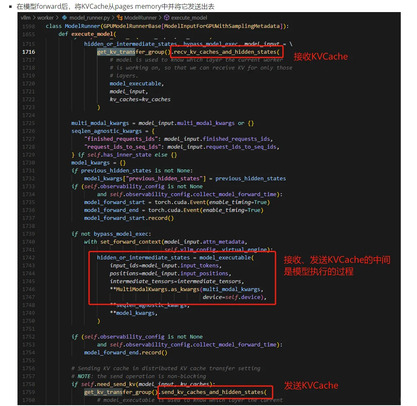Click 'def execute_model(' sticky line
417x406 pixels.
[87, 34]
